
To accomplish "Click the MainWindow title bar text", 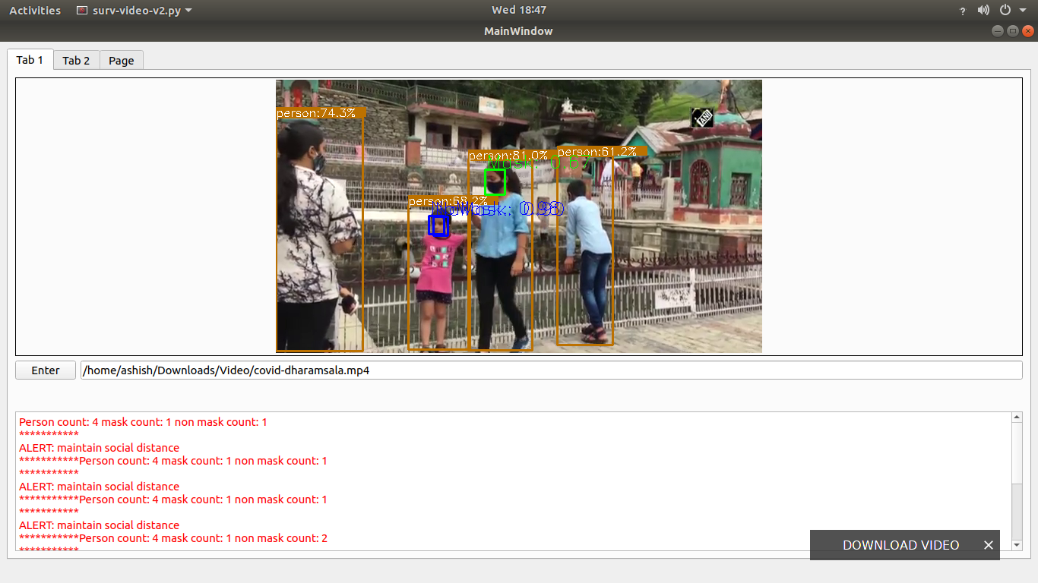I will [518, 31].
